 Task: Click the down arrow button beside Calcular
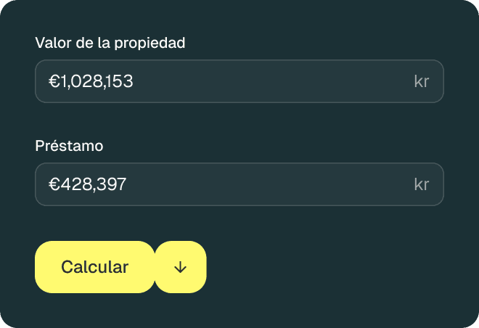tap(181, 267)
